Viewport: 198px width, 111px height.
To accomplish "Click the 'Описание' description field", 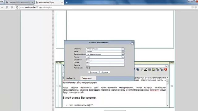I will (x=105, y=60).
